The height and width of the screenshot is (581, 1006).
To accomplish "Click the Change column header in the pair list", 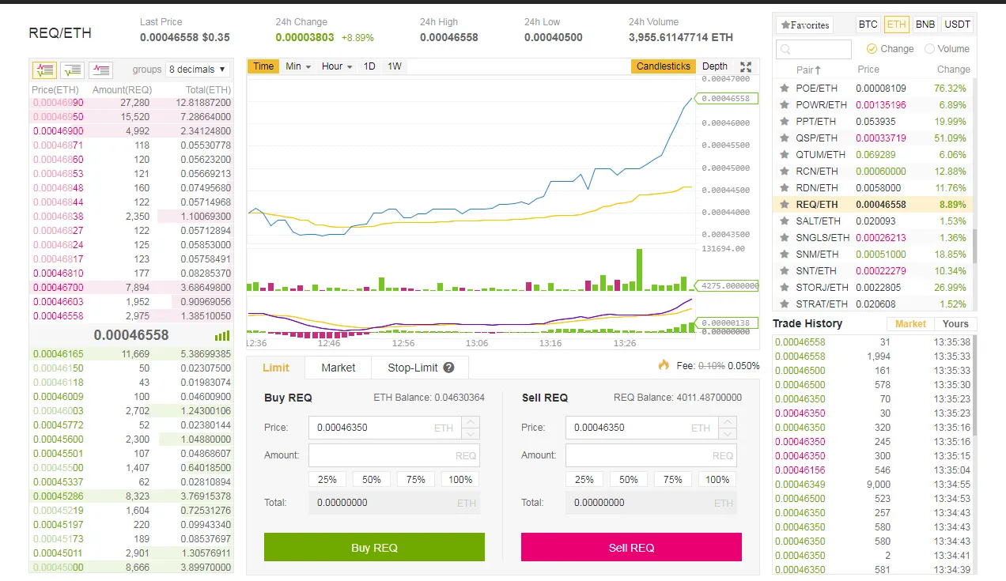I will click(954, 70).
